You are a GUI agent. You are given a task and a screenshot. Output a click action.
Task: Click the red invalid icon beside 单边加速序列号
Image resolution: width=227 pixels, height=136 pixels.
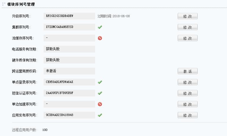tap(100, 104)
